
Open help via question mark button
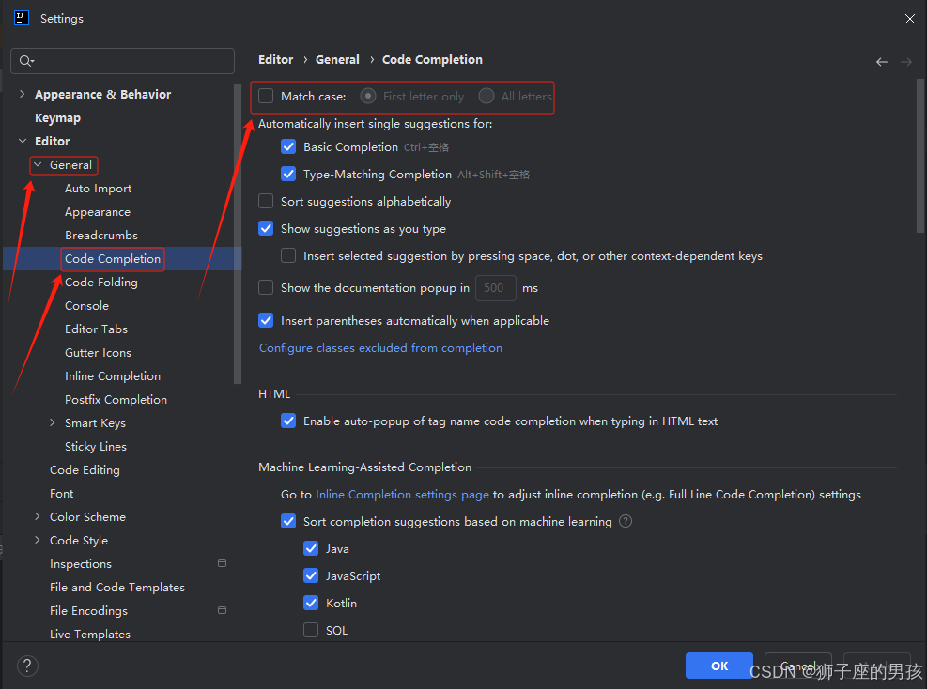[27, 666]
